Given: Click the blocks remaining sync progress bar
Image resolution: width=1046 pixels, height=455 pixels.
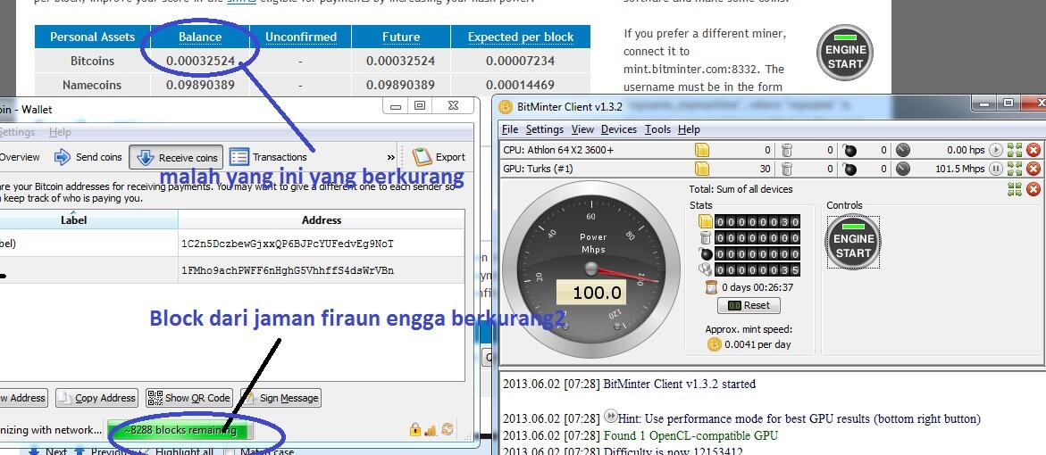Looking at the screenshot, I should click(180, 430).
